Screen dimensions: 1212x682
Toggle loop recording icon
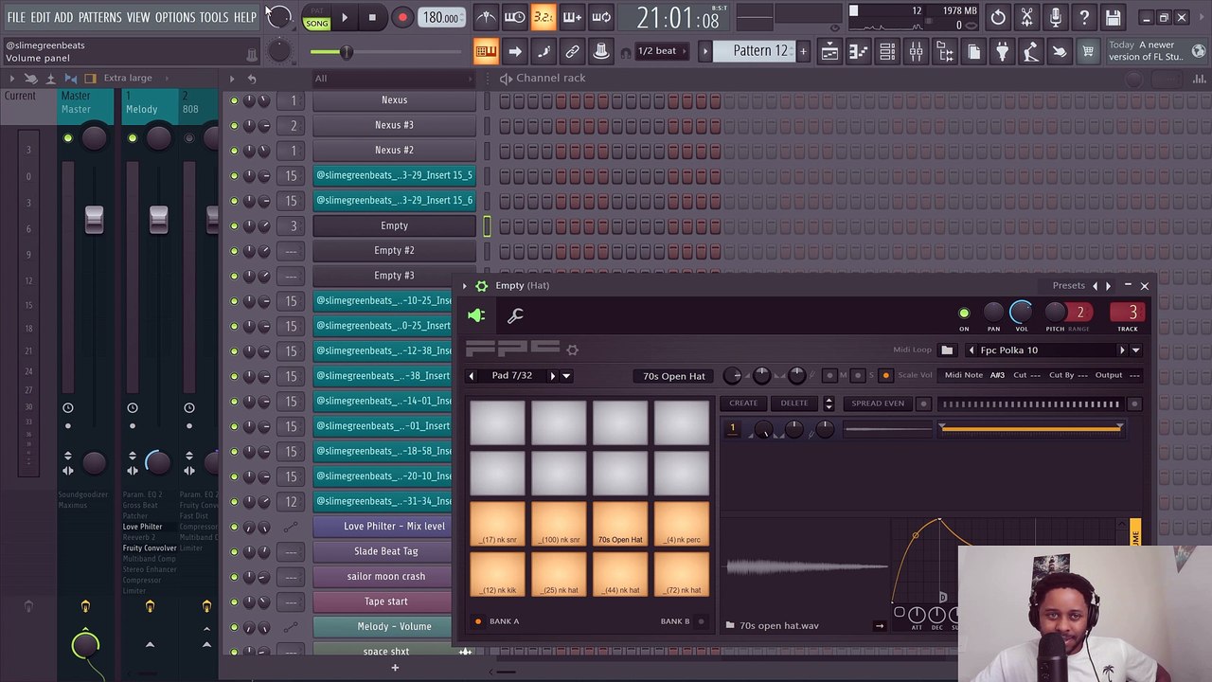coord(601,17)
